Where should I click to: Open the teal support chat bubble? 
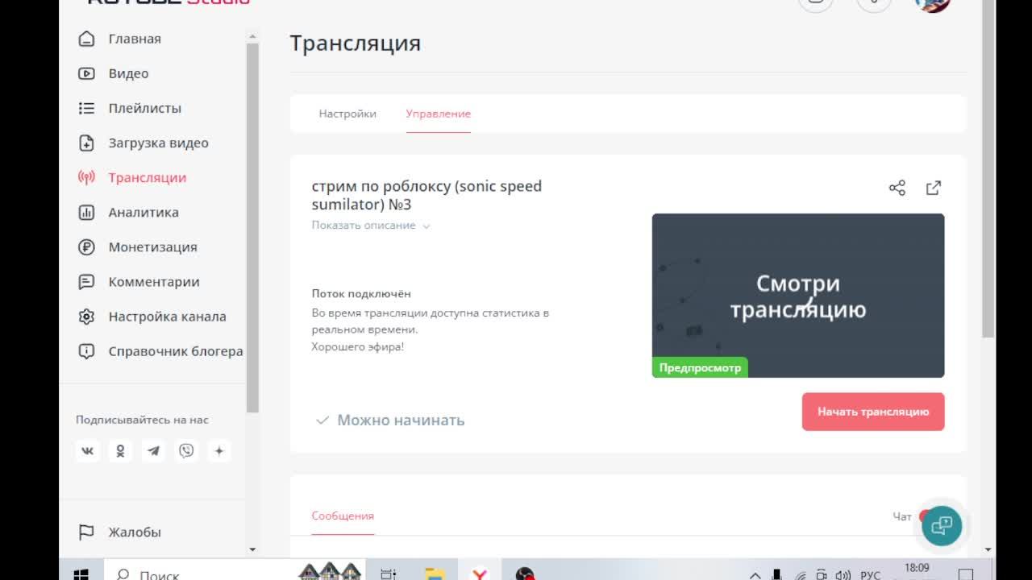pyautogui.click(x=942, y=526)
